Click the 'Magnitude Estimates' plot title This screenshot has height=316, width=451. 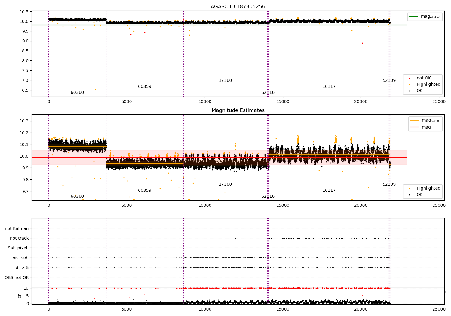click(x=238, y=110)
